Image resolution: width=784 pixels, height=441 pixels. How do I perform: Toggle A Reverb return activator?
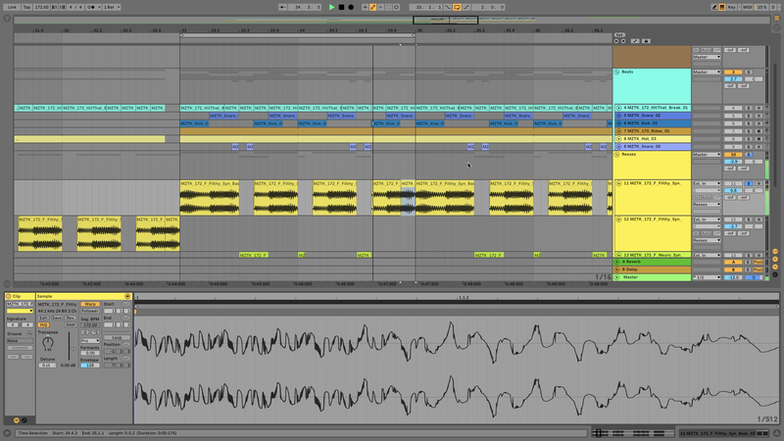pos(733,262)
